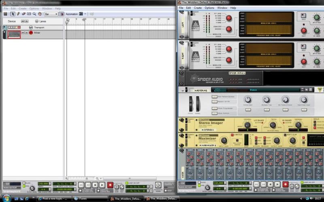Click tempo stepper arrows in sequencer transport
This screenshot has width=324, height=202.
pos(50,183)
